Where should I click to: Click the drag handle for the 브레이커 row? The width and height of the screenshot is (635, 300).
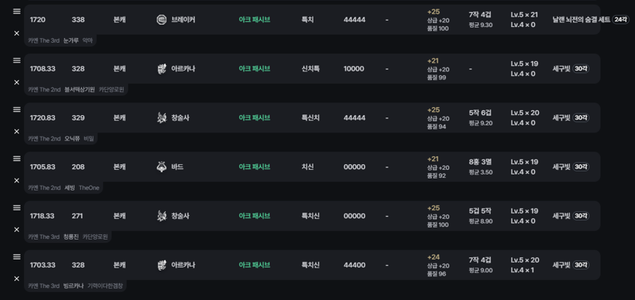pyautogui.click(x=17, y=11)
